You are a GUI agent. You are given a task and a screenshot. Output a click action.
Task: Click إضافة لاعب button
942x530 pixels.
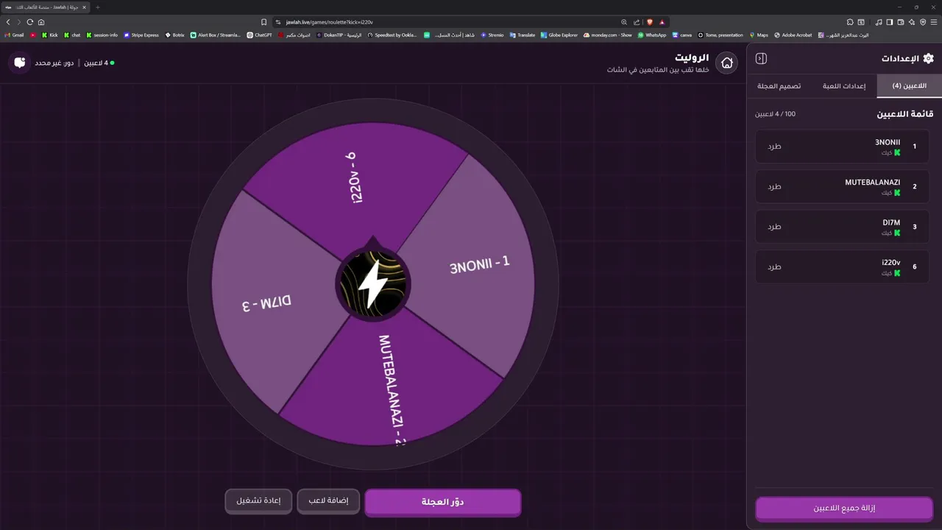[328, 501]
